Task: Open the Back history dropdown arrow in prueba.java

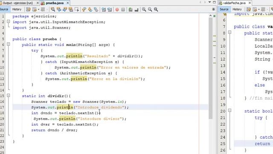Action: (38, 9)
